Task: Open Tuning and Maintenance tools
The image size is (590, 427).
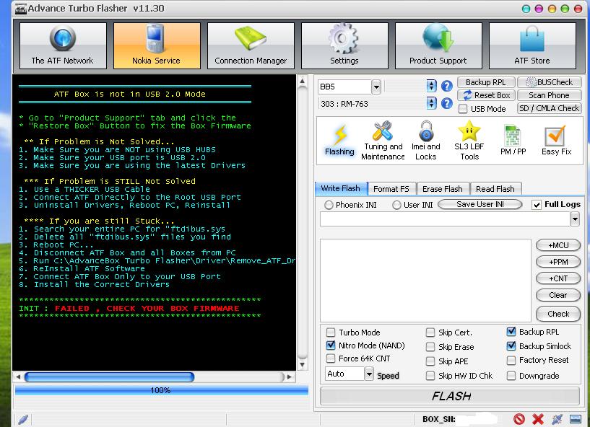Action: 383,141
